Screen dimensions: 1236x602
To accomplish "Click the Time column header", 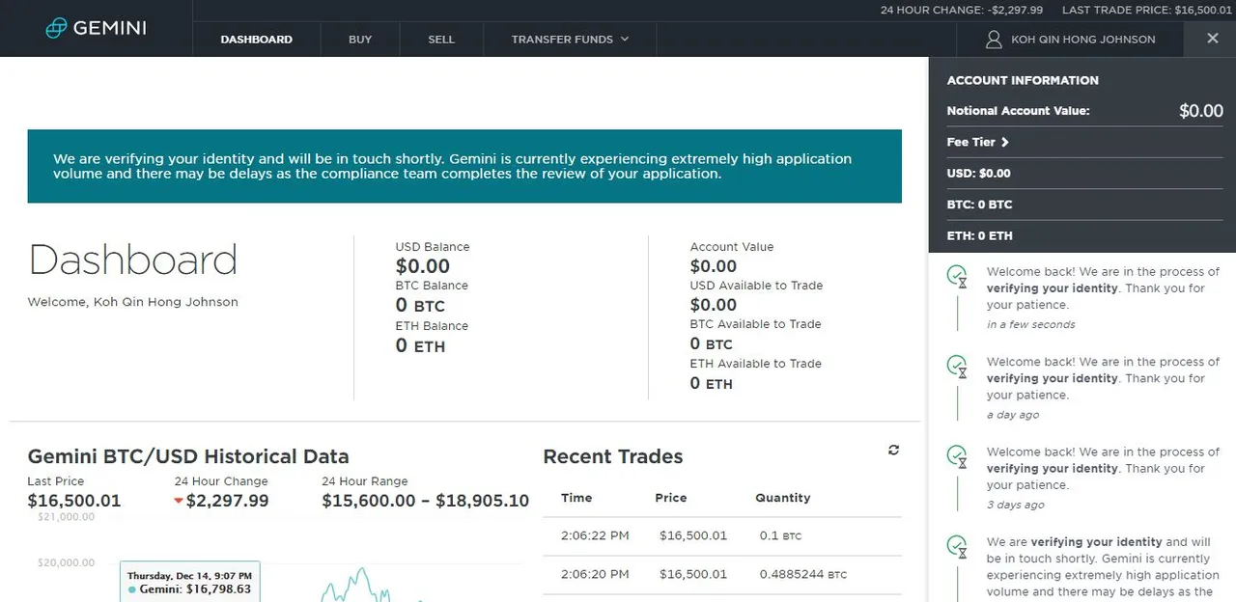I will click(x=576, y=498).
